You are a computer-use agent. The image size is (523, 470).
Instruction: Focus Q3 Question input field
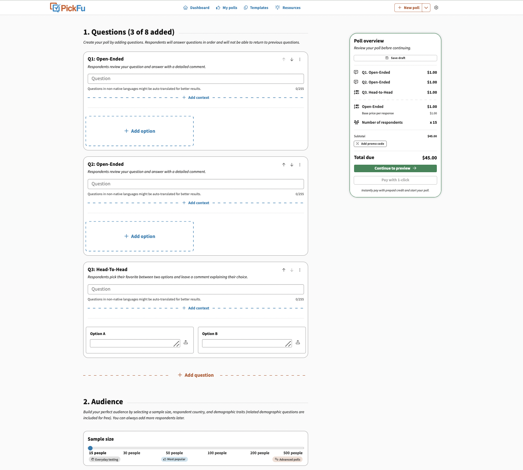click(x=196, y=289)
